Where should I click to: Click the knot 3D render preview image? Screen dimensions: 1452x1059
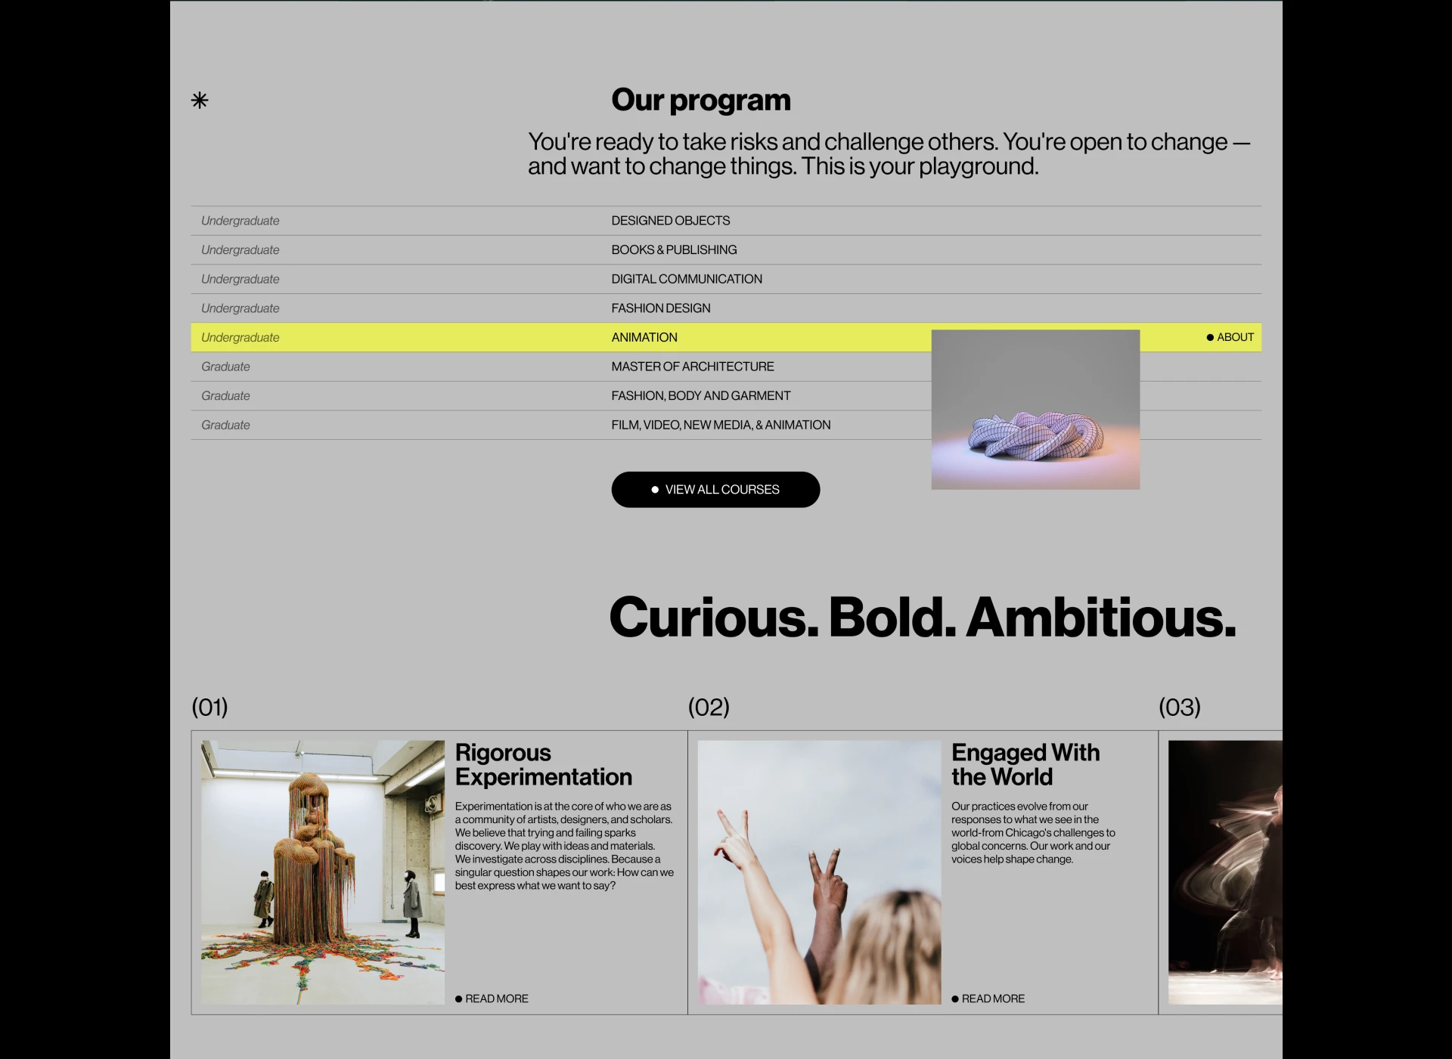pyautogui.click(x=1035, y=410)
